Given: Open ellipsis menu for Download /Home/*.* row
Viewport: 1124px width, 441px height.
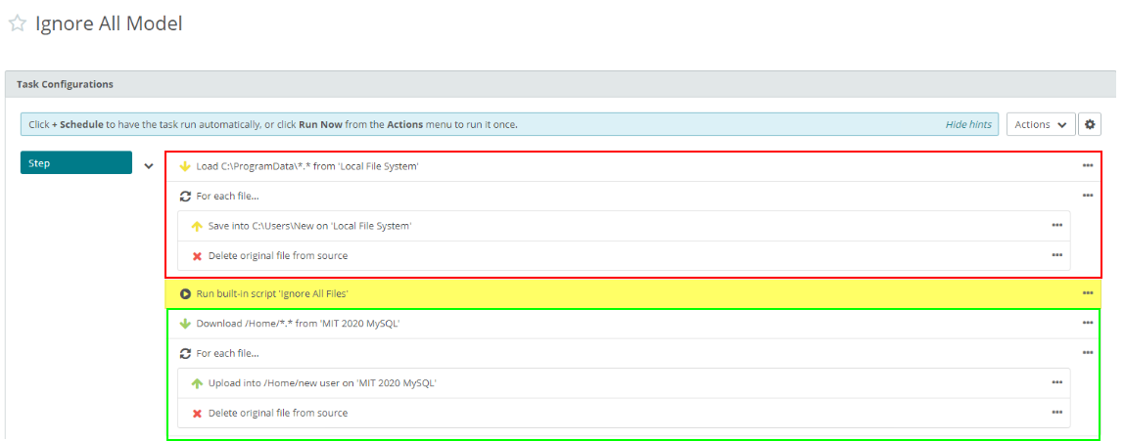Looking at the screenshot, I should 1088,324.
